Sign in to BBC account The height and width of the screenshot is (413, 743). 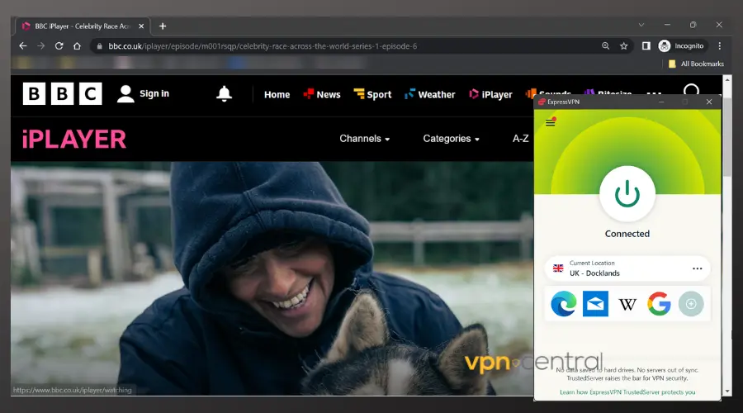tap(143, 94)
